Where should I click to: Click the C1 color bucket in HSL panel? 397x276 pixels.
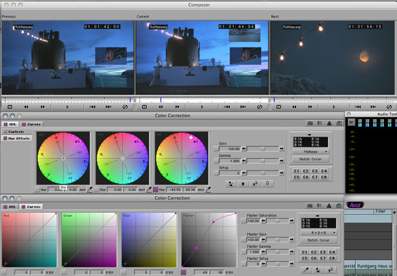pos(297,171)
